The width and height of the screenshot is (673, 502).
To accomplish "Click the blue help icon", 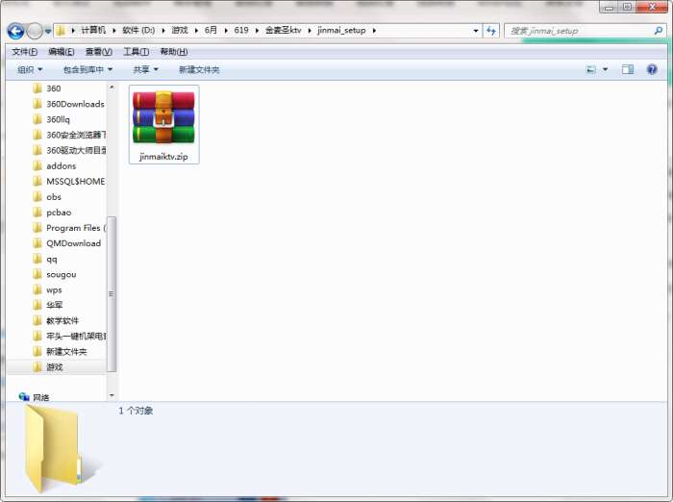I will [x=652, y=69].
